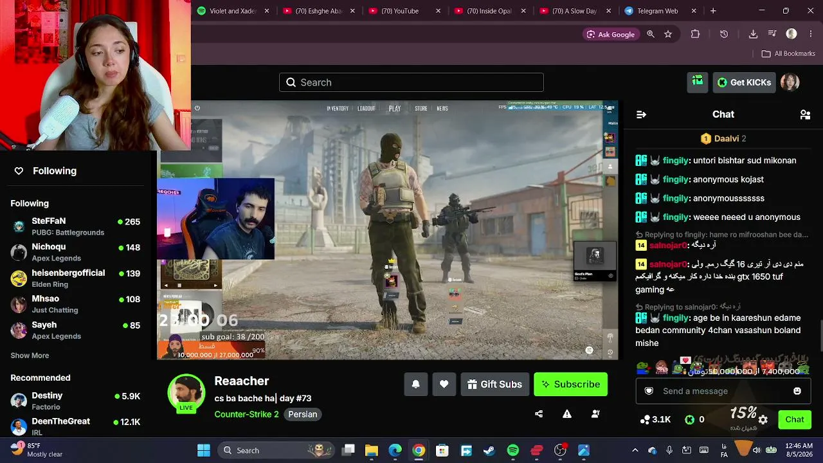Open the zoom magnifier in the address bar

[651, 34]
